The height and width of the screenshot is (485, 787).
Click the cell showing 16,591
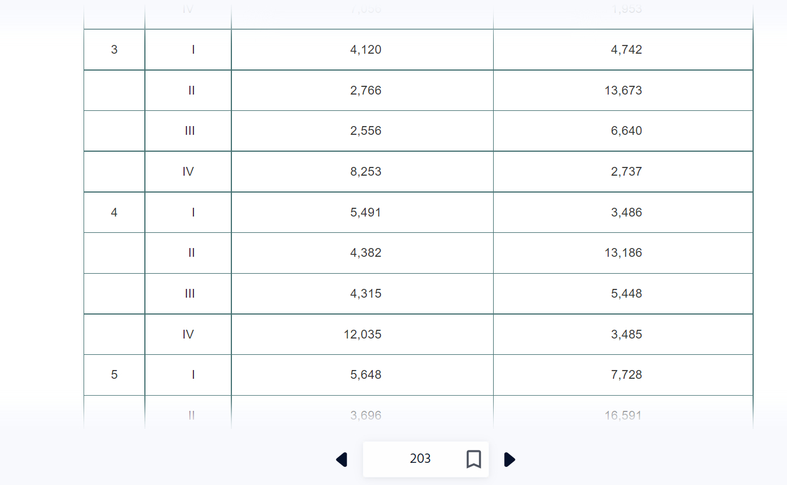tap(623, 415)
